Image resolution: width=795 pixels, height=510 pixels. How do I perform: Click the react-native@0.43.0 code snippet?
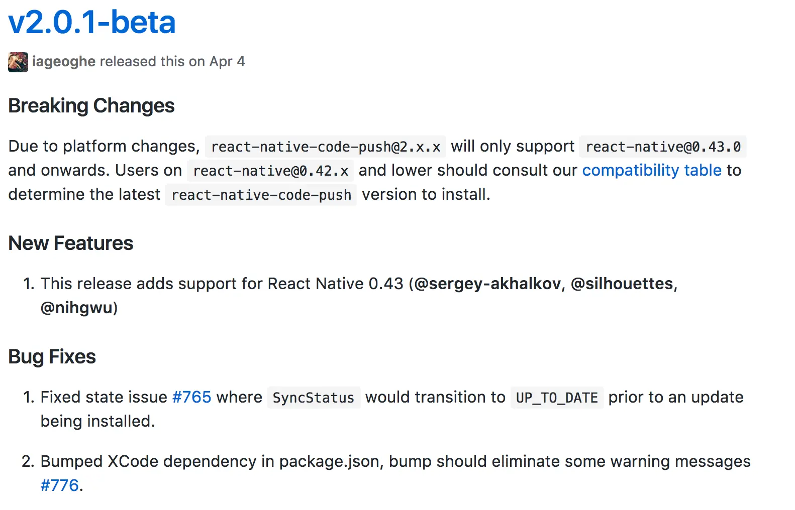[x=663, y=147]
